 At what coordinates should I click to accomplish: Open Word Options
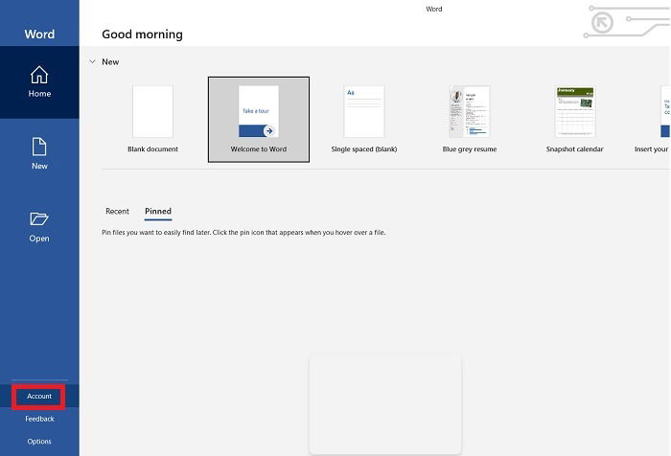click(x=39, y=442)
